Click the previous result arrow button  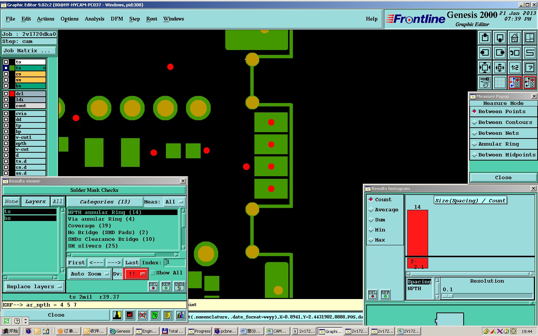click(x=96, y=263)
